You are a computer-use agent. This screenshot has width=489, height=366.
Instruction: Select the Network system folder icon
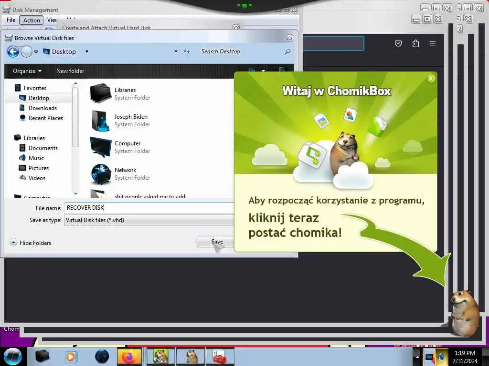(x=100, y=173)
